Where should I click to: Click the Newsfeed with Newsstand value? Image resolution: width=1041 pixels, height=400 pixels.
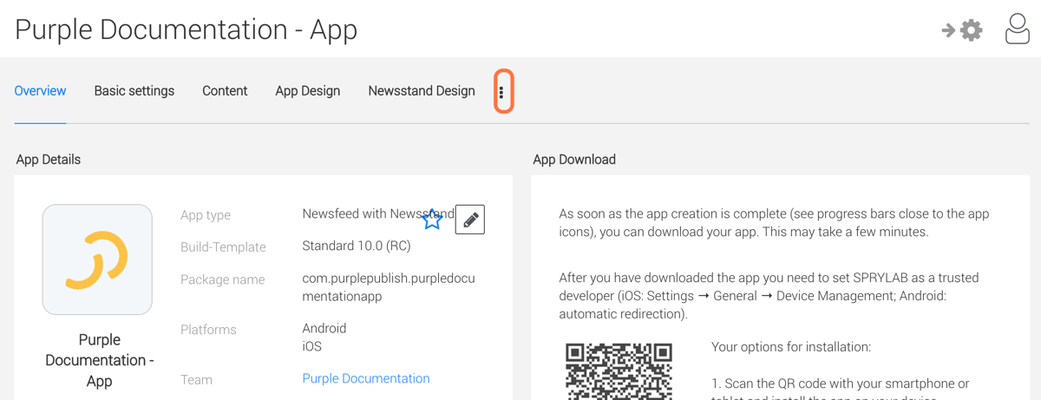pos(378,213)
